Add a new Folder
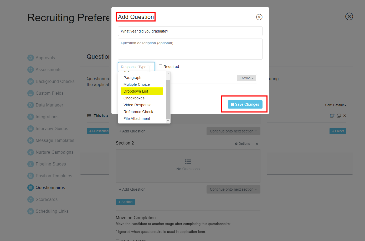365x241 pixels. click(x=338, y=131)
